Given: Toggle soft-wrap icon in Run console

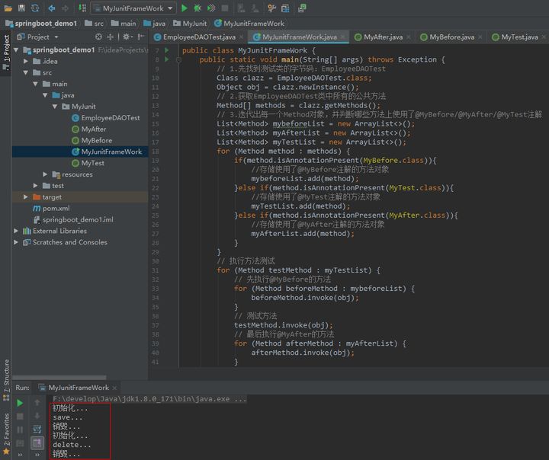Looking at the screenshot, I should pyautogui.click(x=37, y=430).
